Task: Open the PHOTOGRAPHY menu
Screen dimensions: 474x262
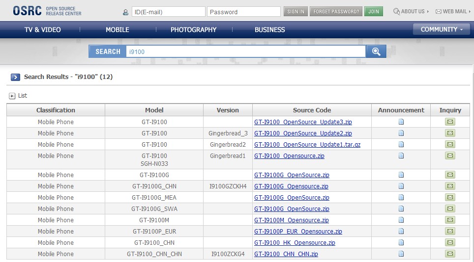Action: pos(193,30)
